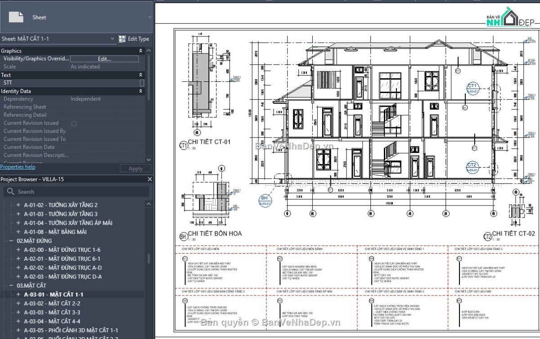This screenshot has width=540, height=339.
Task: Click the search magnifier in Project Browser
Action: pos(10,191)
